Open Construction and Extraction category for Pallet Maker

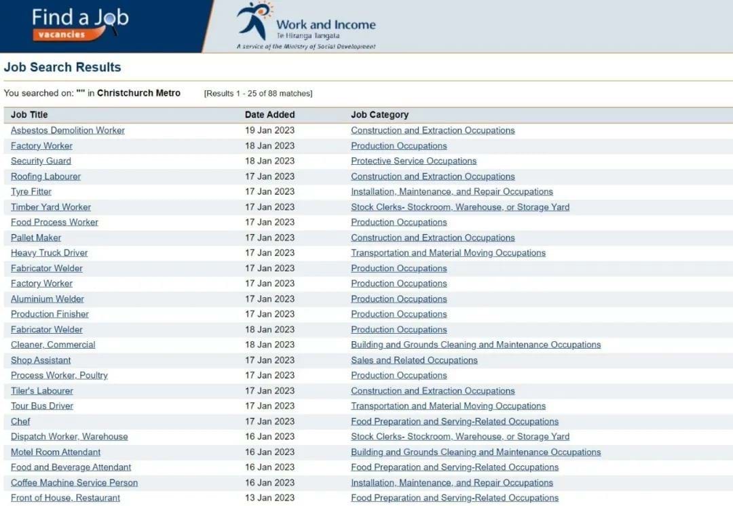(433, 237)
